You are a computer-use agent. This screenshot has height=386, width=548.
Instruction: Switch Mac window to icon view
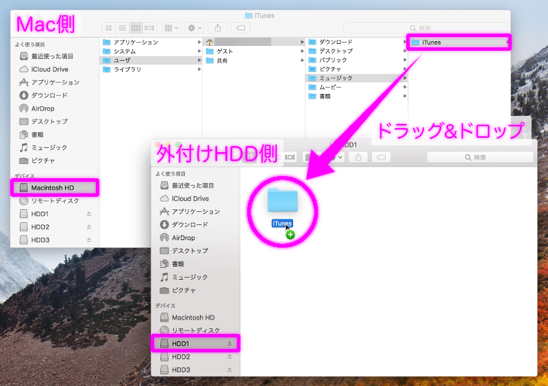(109, 27)
